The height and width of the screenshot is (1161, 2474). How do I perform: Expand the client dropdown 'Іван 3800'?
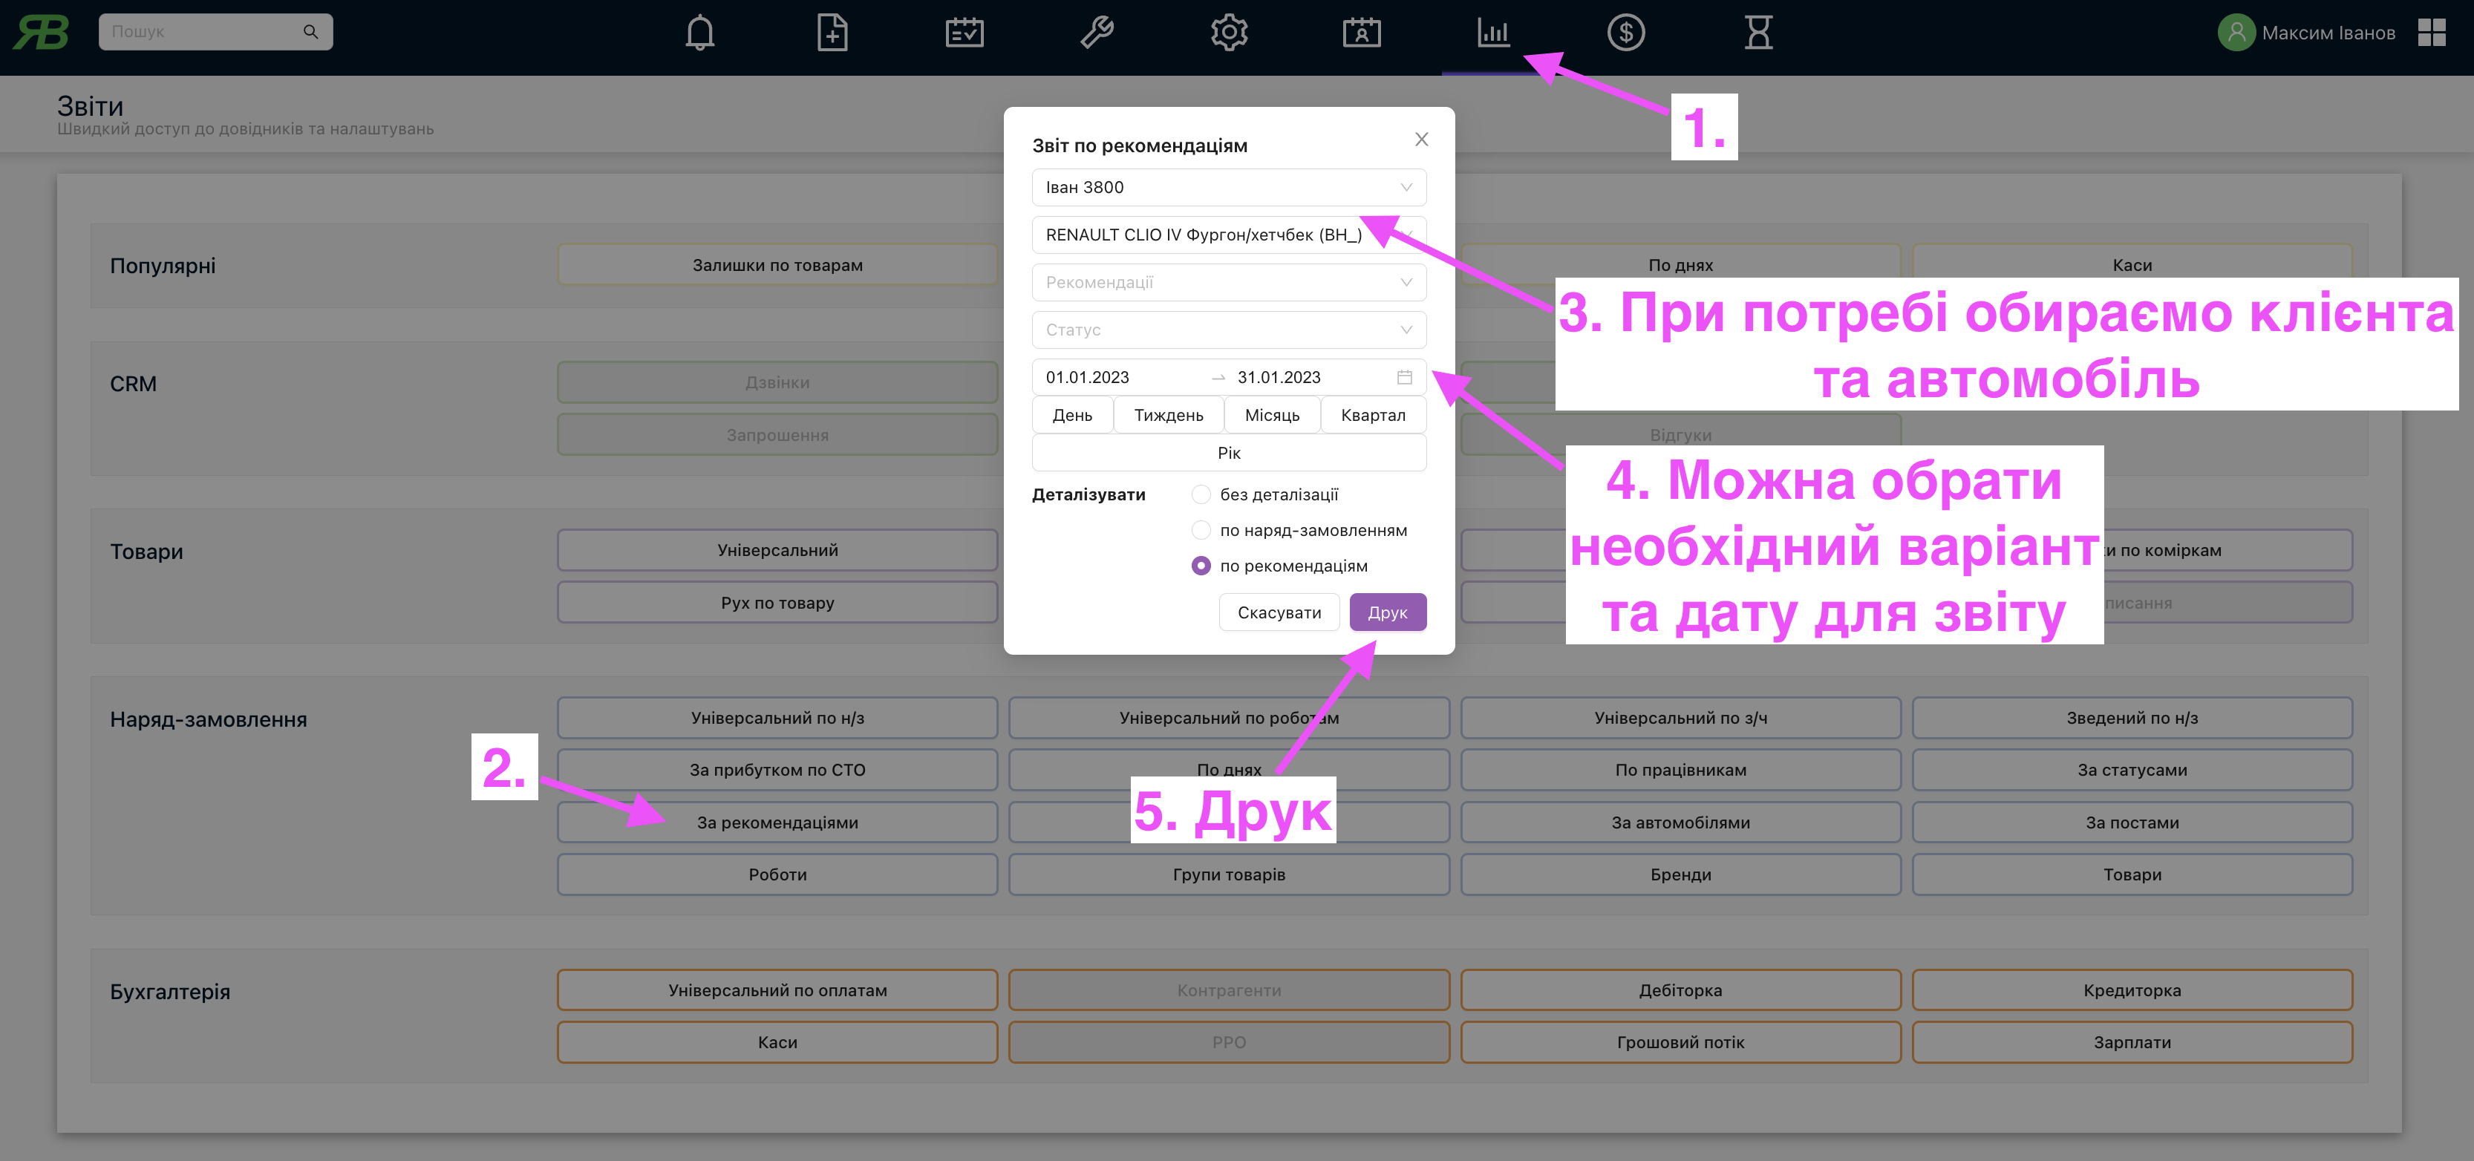pos(1228,187)
